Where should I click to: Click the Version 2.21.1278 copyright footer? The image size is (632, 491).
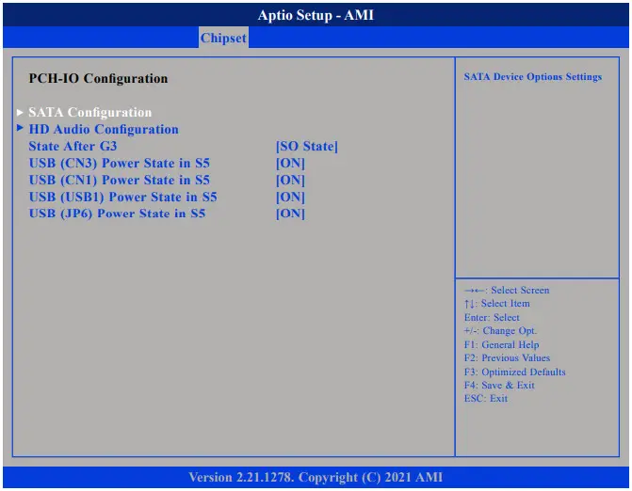(x=316, y=477)
